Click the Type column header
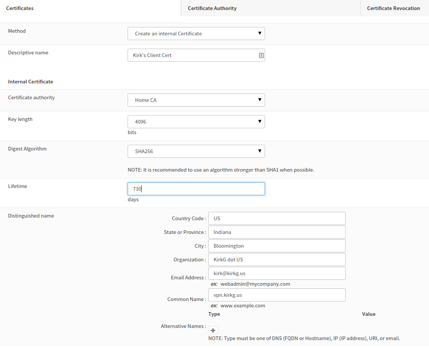Screen dimensions: 429x348 (x=214, y=314)
